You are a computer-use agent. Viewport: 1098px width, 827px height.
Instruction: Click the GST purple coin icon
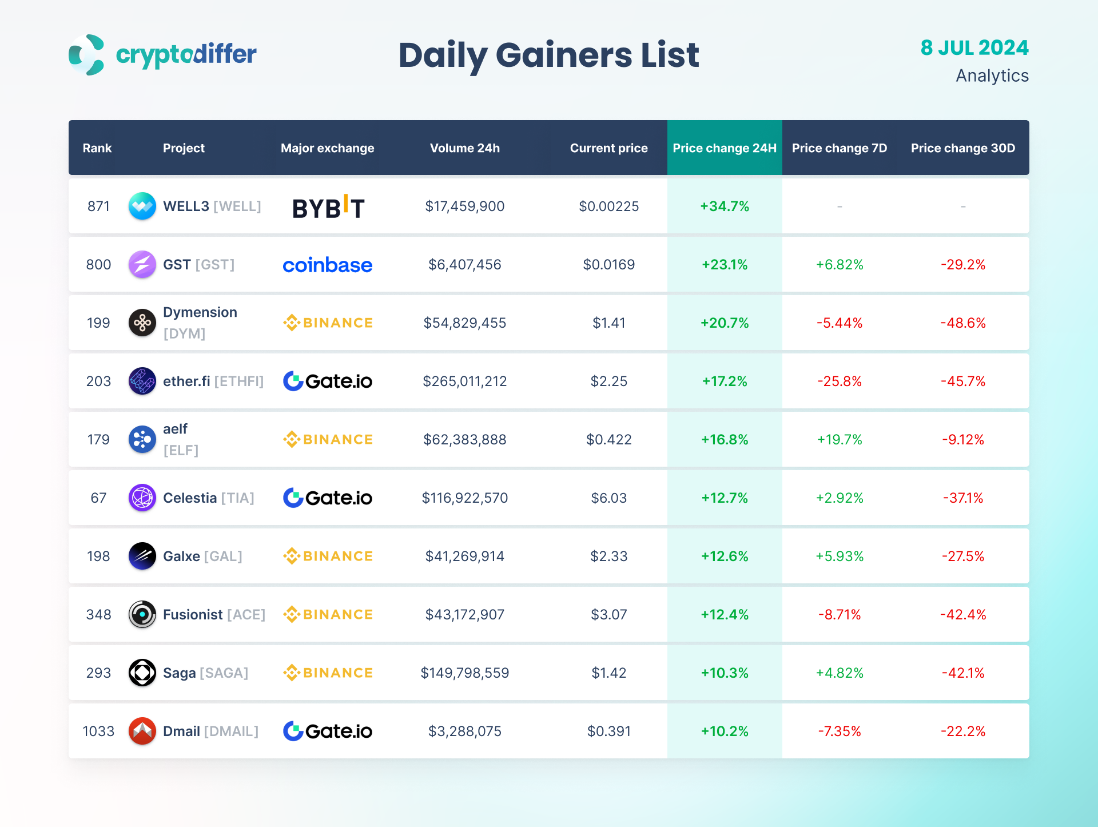click(x=142, y=264)
